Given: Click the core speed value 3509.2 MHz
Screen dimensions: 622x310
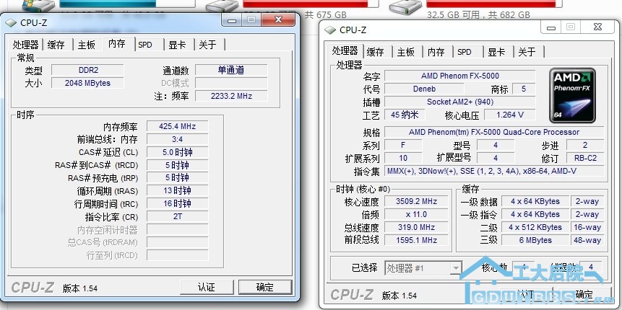Looking at the screenshot, I should [x=417, y=201].
